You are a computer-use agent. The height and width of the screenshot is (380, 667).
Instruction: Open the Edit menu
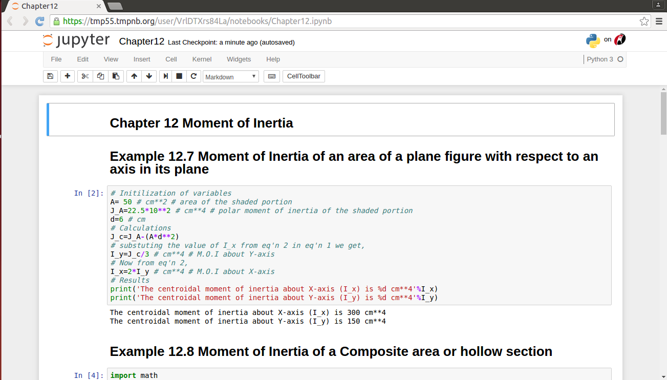click(x=83, y=59)
